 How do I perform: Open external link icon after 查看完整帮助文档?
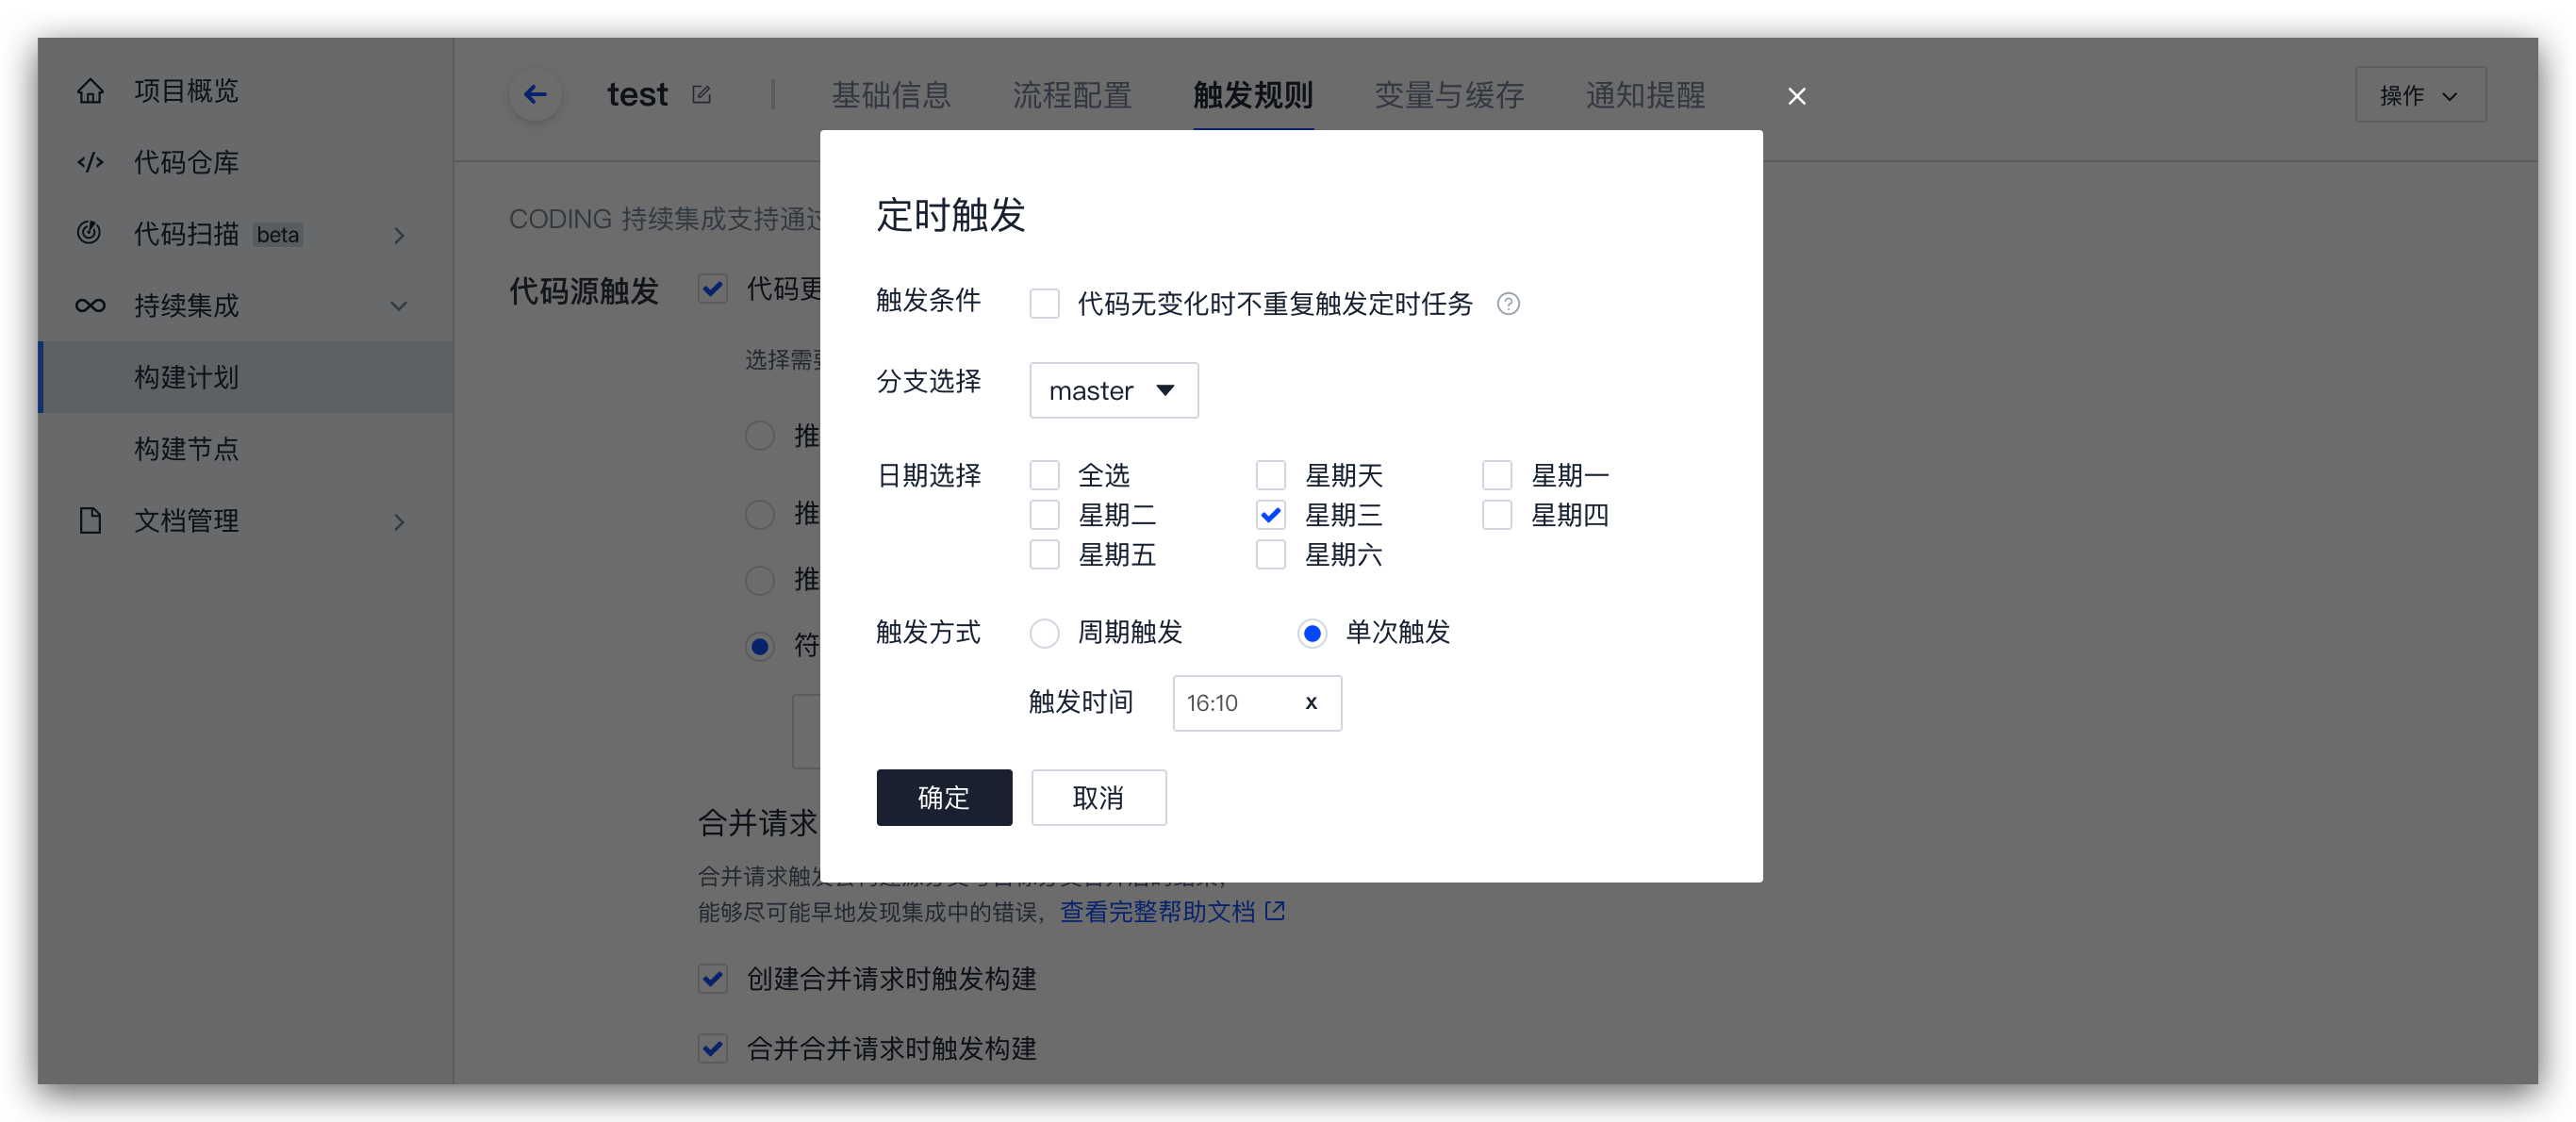pos(1275,910)
